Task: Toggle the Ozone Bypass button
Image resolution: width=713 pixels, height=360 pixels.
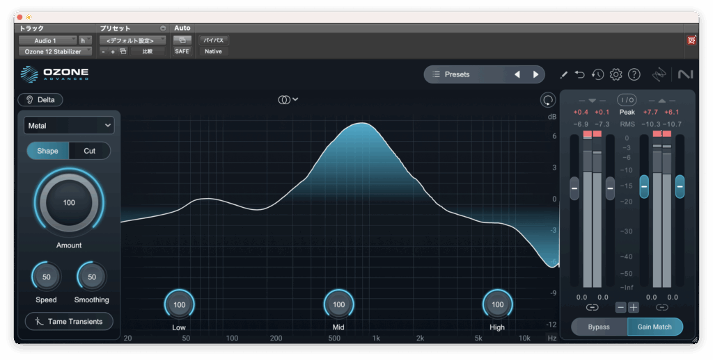Action: tap(598, 327)
